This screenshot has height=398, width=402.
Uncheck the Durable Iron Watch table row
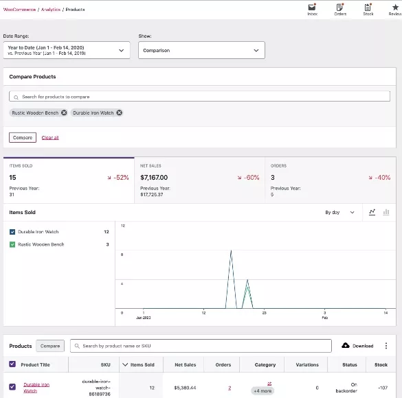click(12, 386)
